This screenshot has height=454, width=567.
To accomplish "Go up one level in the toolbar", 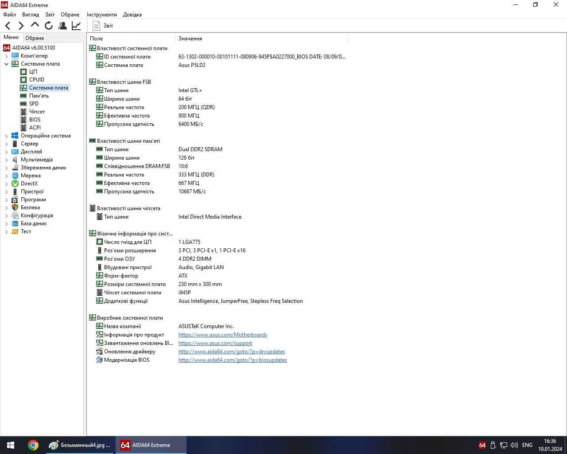I will [x=35, y=25].
